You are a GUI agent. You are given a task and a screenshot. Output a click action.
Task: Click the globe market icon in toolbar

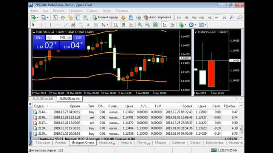(x=138, y=17)
